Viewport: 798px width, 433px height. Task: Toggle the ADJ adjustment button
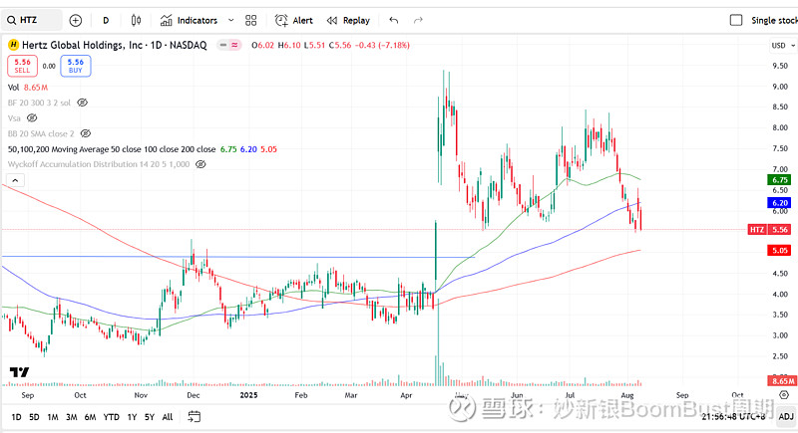point(786,417)
